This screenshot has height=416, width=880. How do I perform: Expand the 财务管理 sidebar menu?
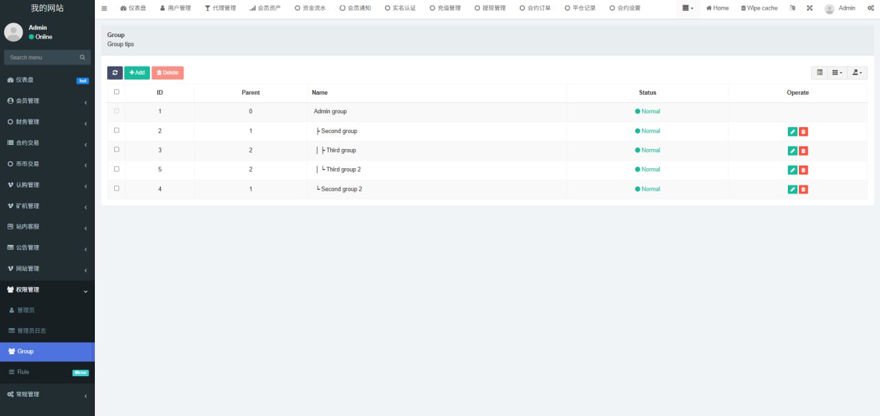point(47,122)
